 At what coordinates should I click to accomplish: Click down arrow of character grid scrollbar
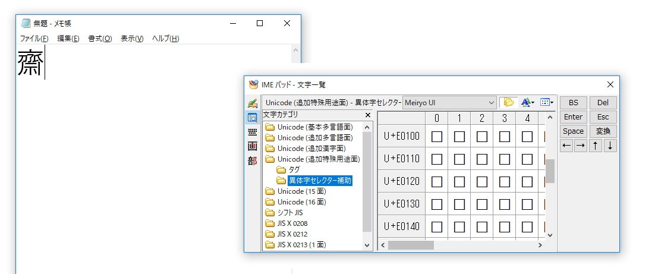(550, 235)
